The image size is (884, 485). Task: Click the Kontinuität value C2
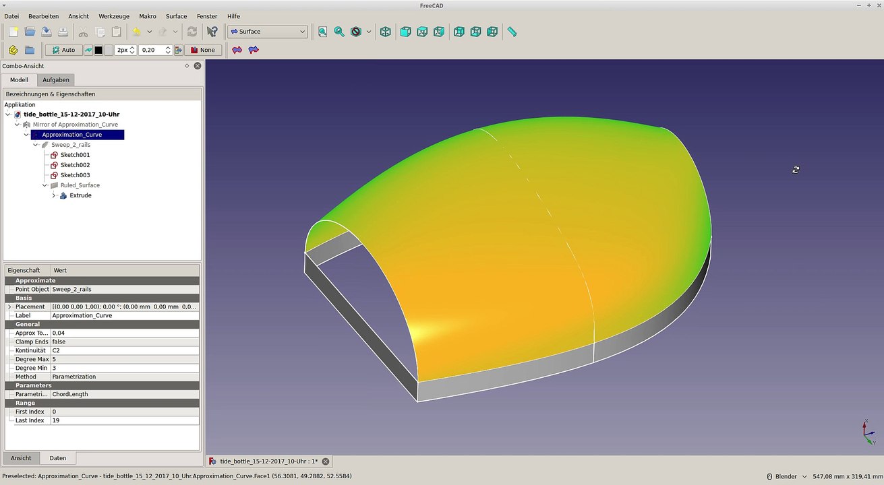click(125, 350)
